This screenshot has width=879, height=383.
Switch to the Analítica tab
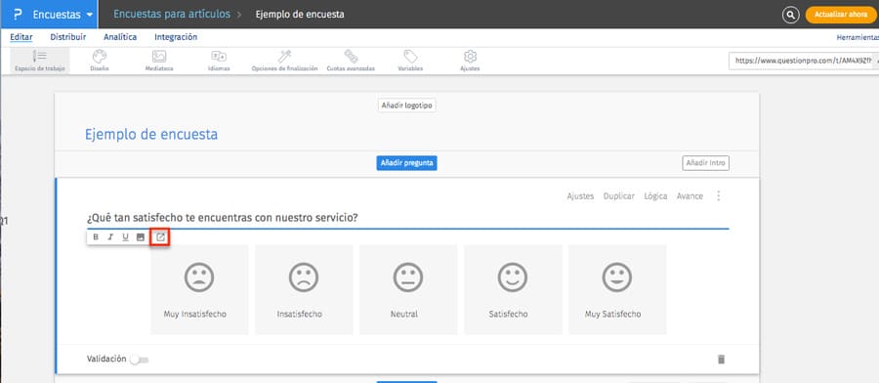pyautogui.click(x=120, y=37)
